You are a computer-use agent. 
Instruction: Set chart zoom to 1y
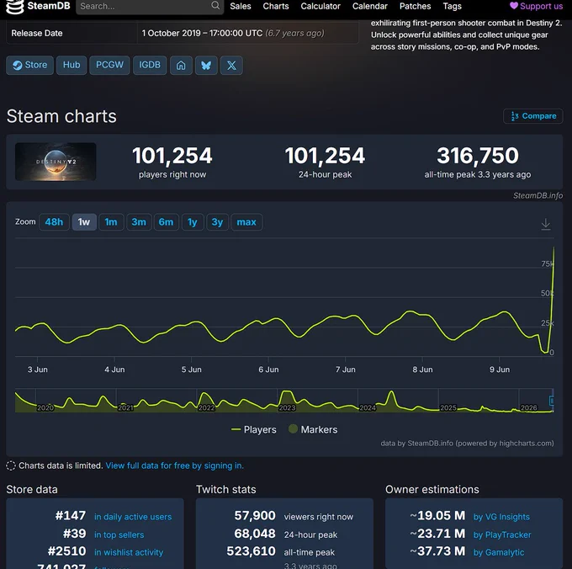[x=193, y=222]
